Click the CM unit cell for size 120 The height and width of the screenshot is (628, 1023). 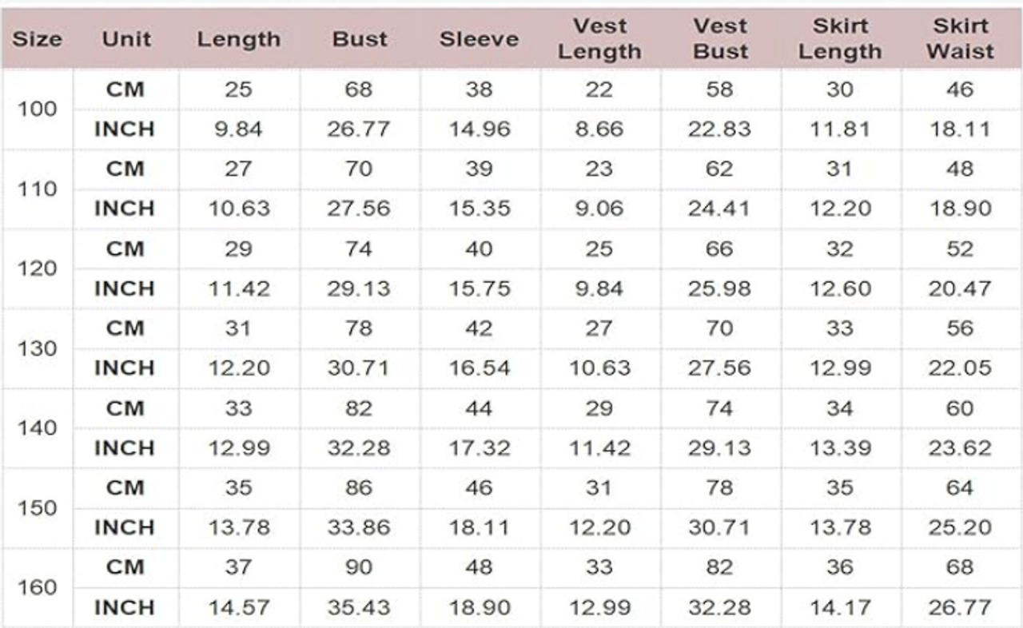pyautogui.click(x=125, y=249)
